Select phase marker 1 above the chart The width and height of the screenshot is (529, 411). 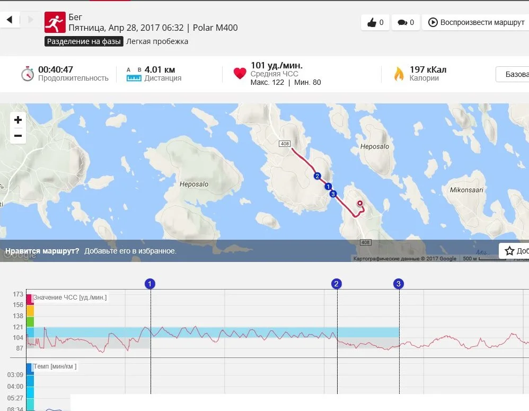(x=150, y=284)
